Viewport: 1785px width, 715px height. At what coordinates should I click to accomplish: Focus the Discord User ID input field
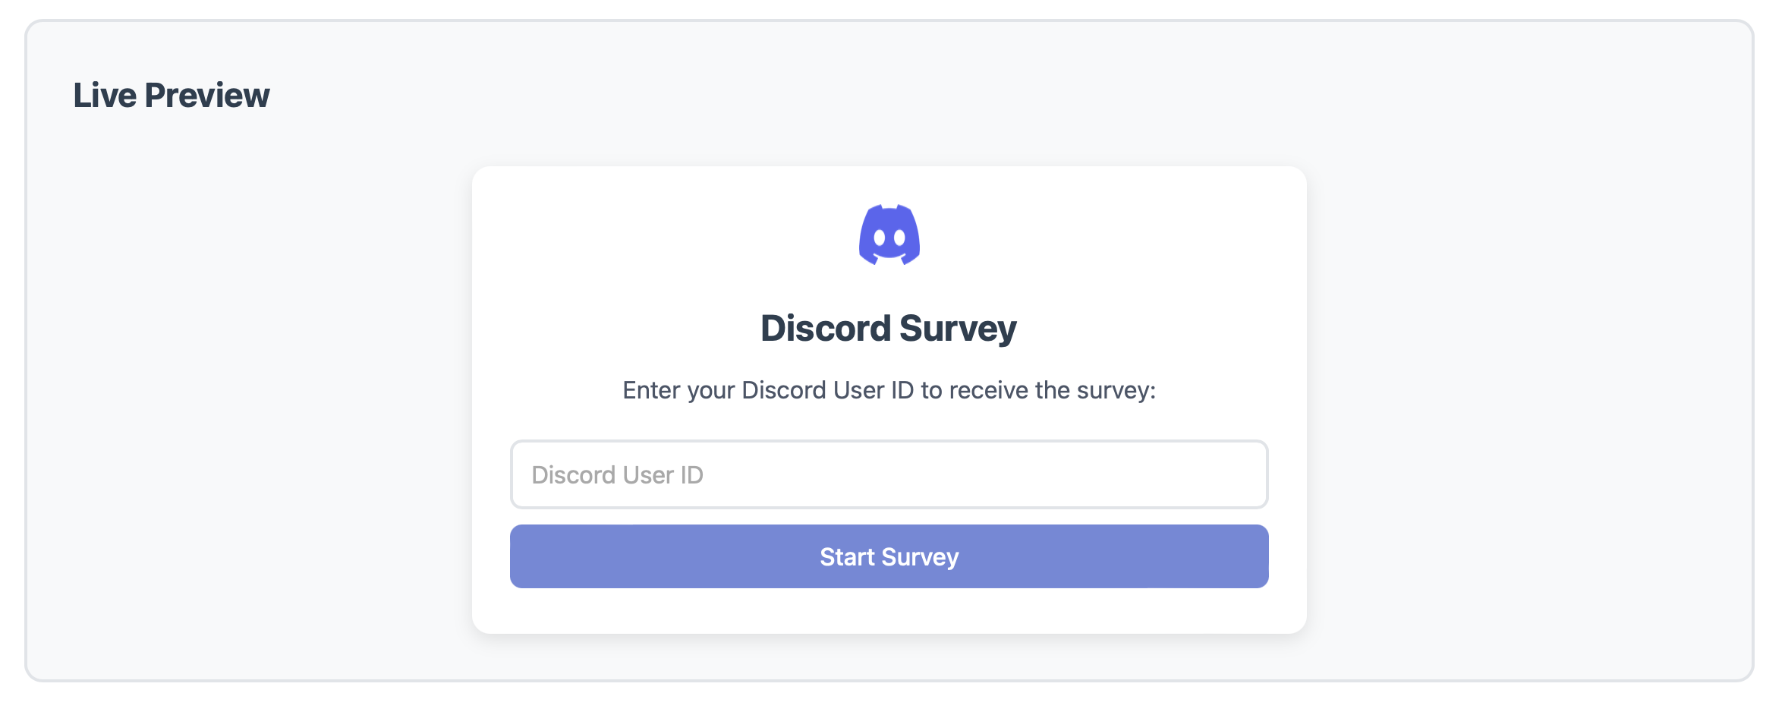889,474
